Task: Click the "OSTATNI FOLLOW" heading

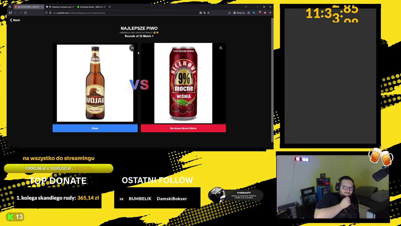Action: [x=157, y=180]
